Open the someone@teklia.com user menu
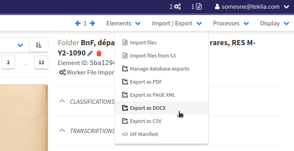This screenshot has width=294, height=151. click(252, 7)
